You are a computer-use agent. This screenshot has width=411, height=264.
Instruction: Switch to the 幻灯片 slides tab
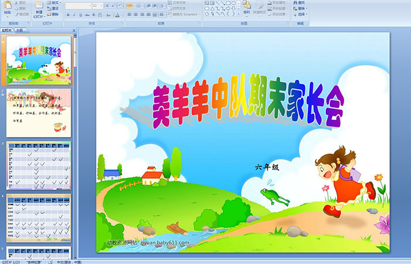pyautogui.click(x=7, y=31)
